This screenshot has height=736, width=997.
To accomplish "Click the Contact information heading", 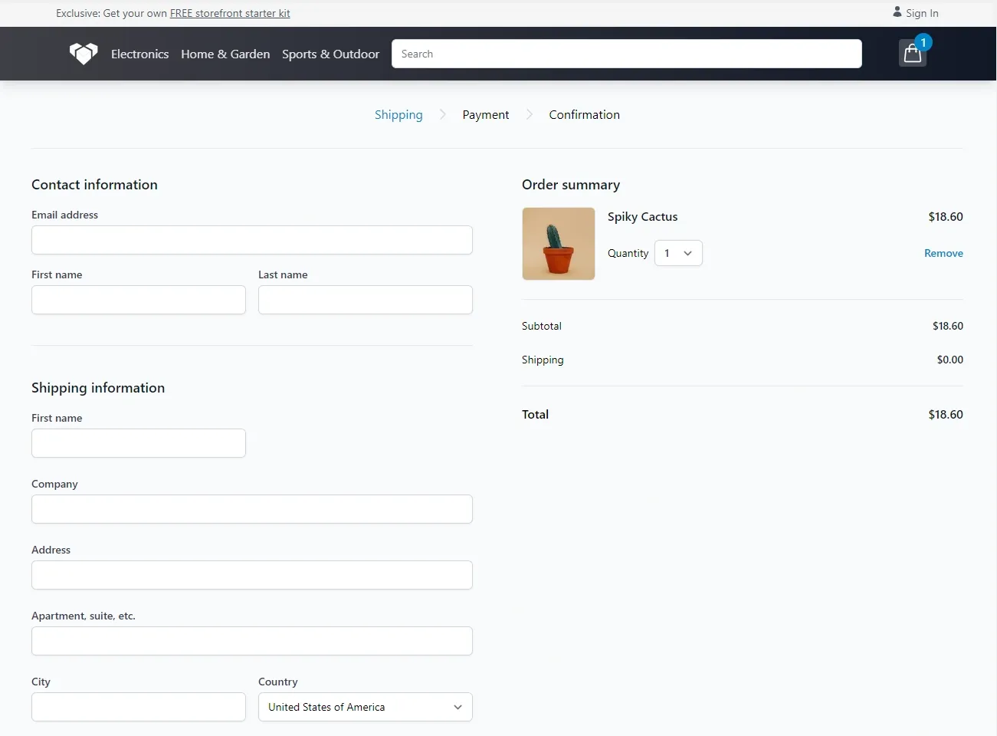I will click(94, 185).
